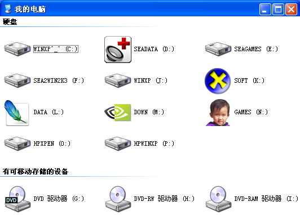The image size is (300, 215).
Task: Select the WINXP^_^ (C:) drive icon
Action: [x=17, y=49]
